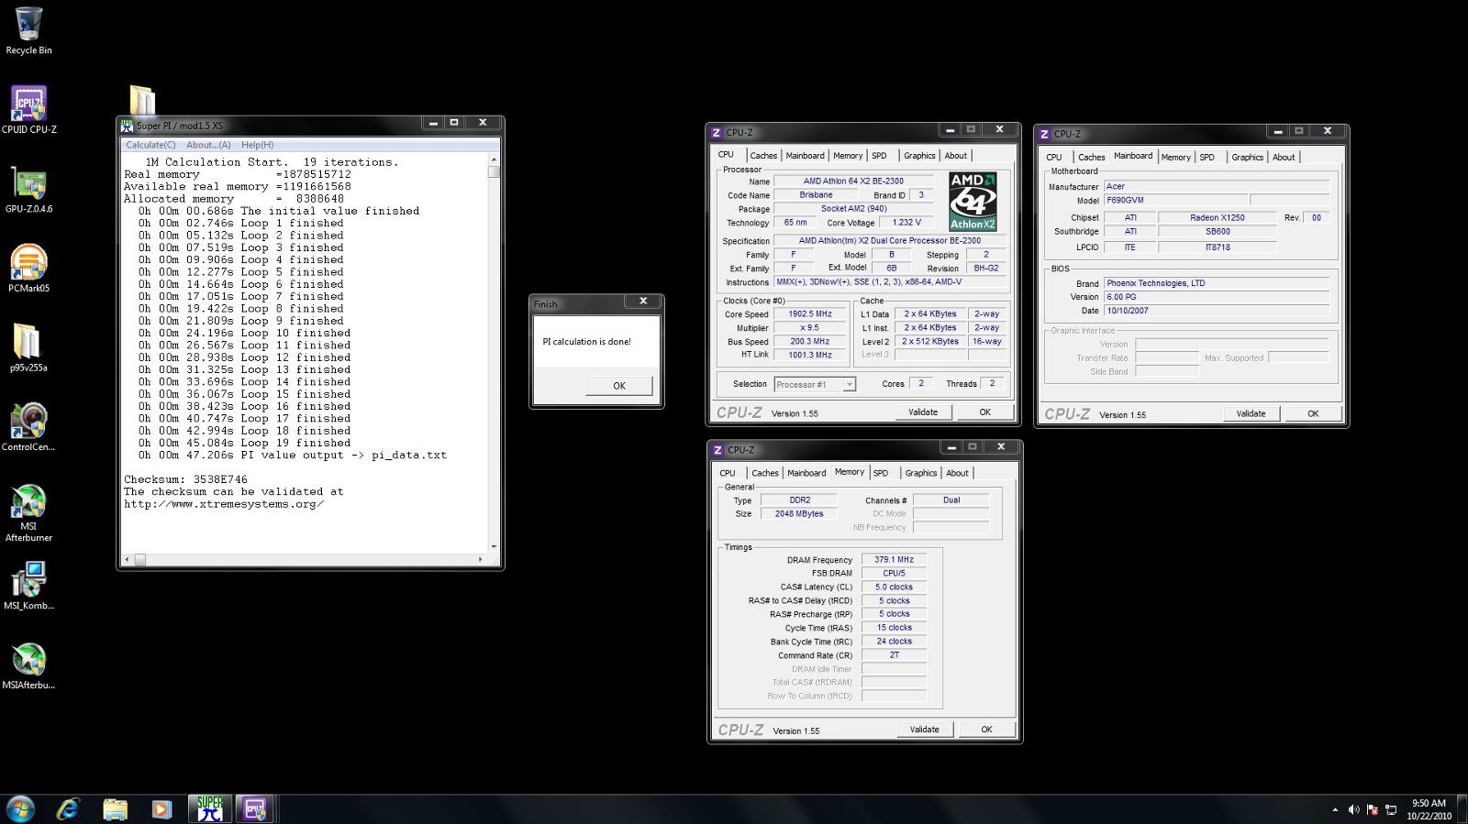
Task: Switch to CPU-Z on the taskbar
Action: (x=256, y=808)
